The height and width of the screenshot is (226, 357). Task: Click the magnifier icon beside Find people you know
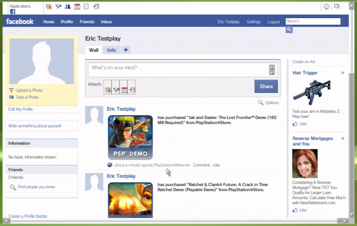(x=13, y=187)
